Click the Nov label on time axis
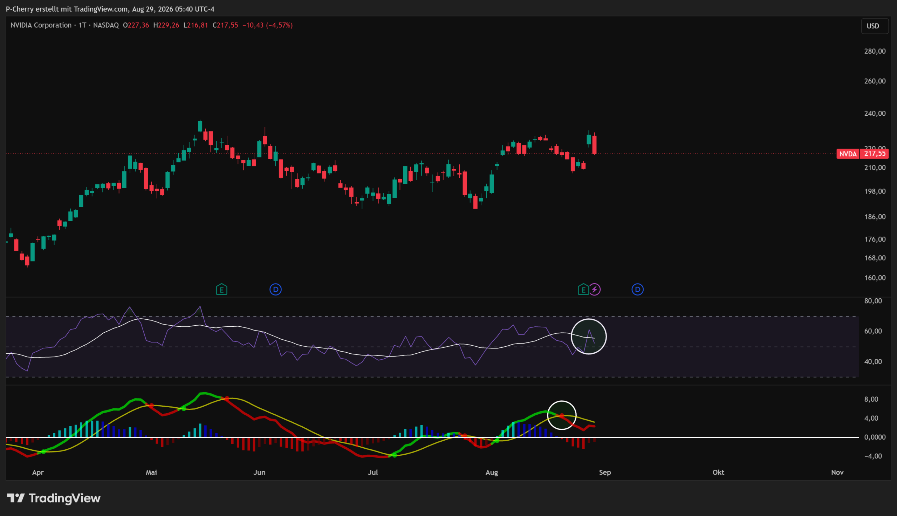897x516 pixels. tap(837, 473)
